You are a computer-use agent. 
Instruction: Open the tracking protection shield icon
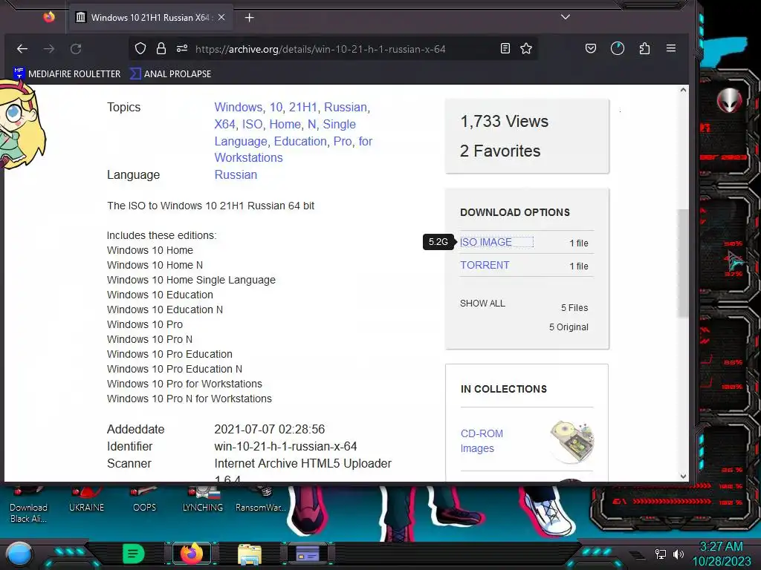140,48
